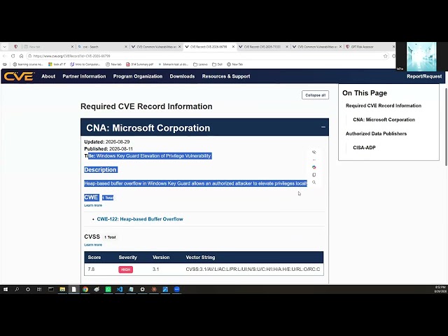Open the 014 Summary.pdf bookmark
Screen dimensions: 448x336
[x=140, y=64]
